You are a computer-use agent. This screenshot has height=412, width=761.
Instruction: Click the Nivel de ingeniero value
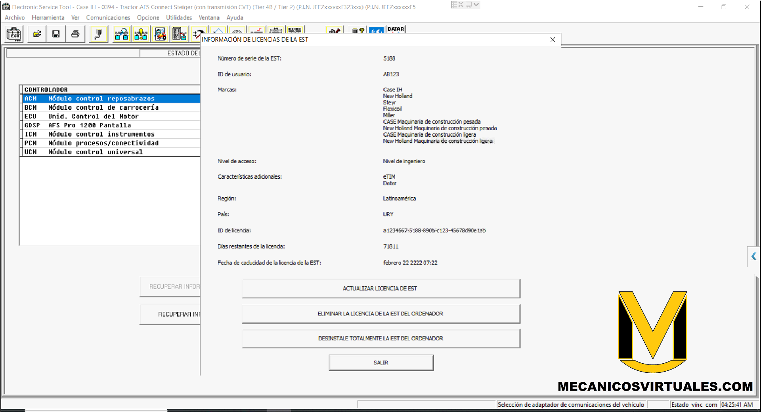tap(404, 161)
